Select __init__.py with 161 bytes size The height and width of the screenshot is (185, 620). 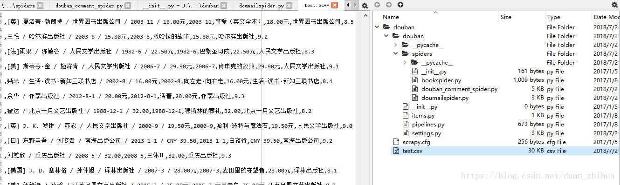434,71
